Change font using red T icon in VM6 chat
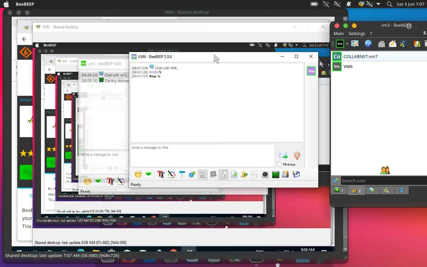 point(161,174)
